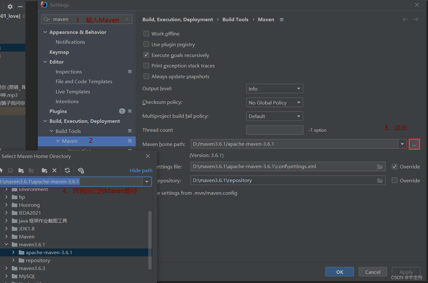
Task: Expand apache-maven-3.6.1 folder
Action: pyautogui.click(x=13, y=252)
